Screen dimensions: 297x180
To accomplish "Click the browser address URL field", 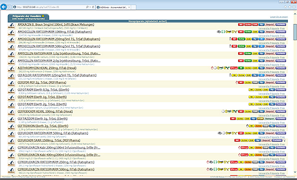I will [49, 7].
